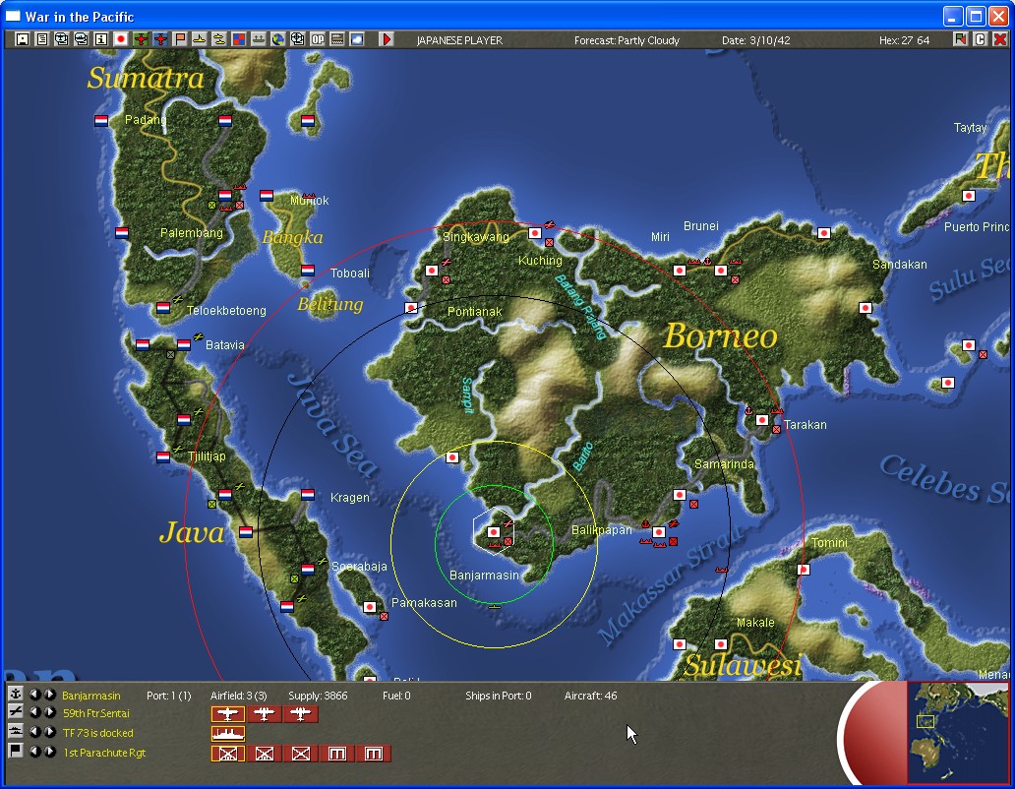Click the 'Supply: 3866' value
This screenshot has height=789, width=1015.
click(x=318, y=696)
